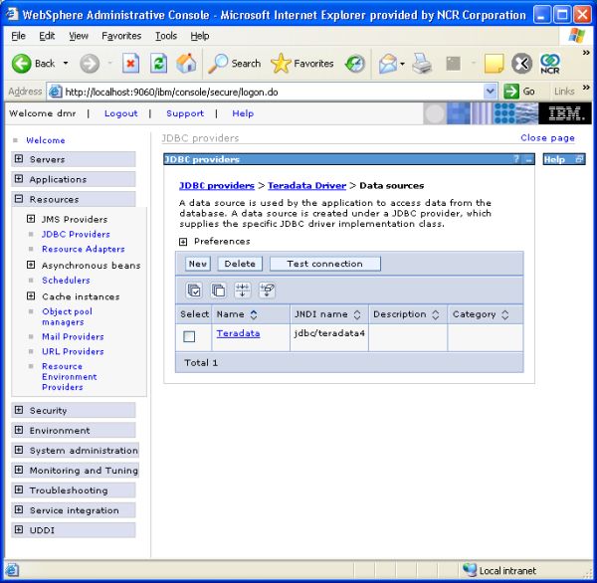Expand Asynchronous beans tree node

pyautogui.click(x=31, y=265)
